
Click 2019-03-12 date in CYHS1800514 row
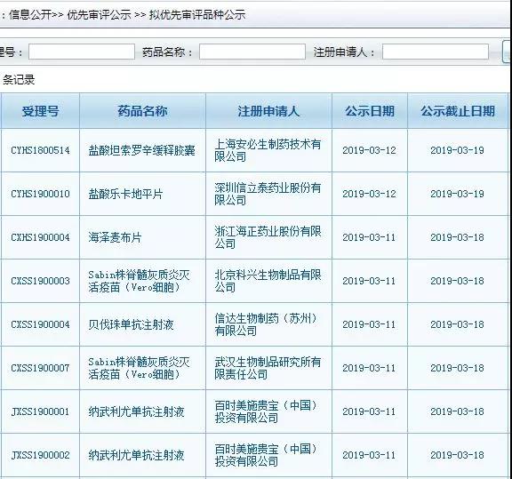(x=369, y=150)
